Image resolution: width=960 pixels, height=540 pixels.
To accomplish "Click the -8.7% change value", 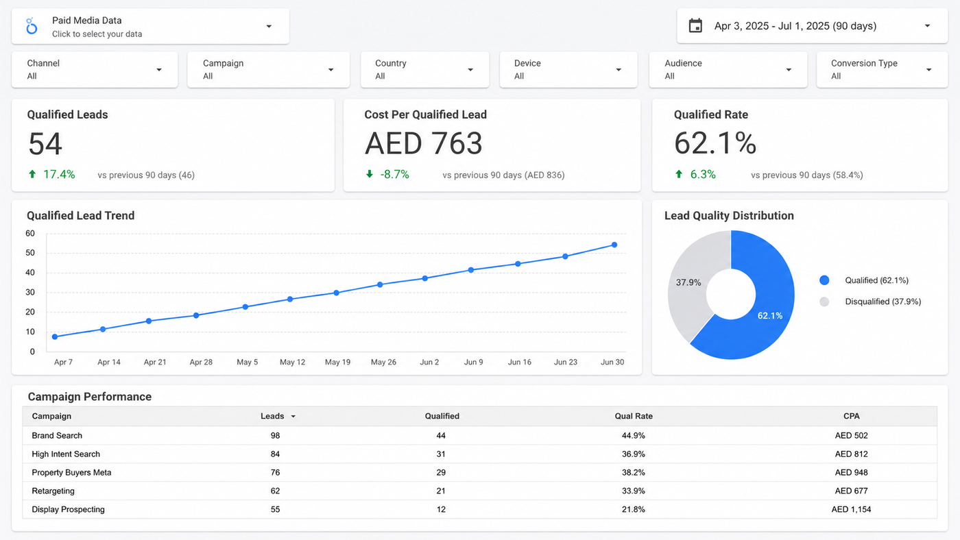I will tap(395, 175).
